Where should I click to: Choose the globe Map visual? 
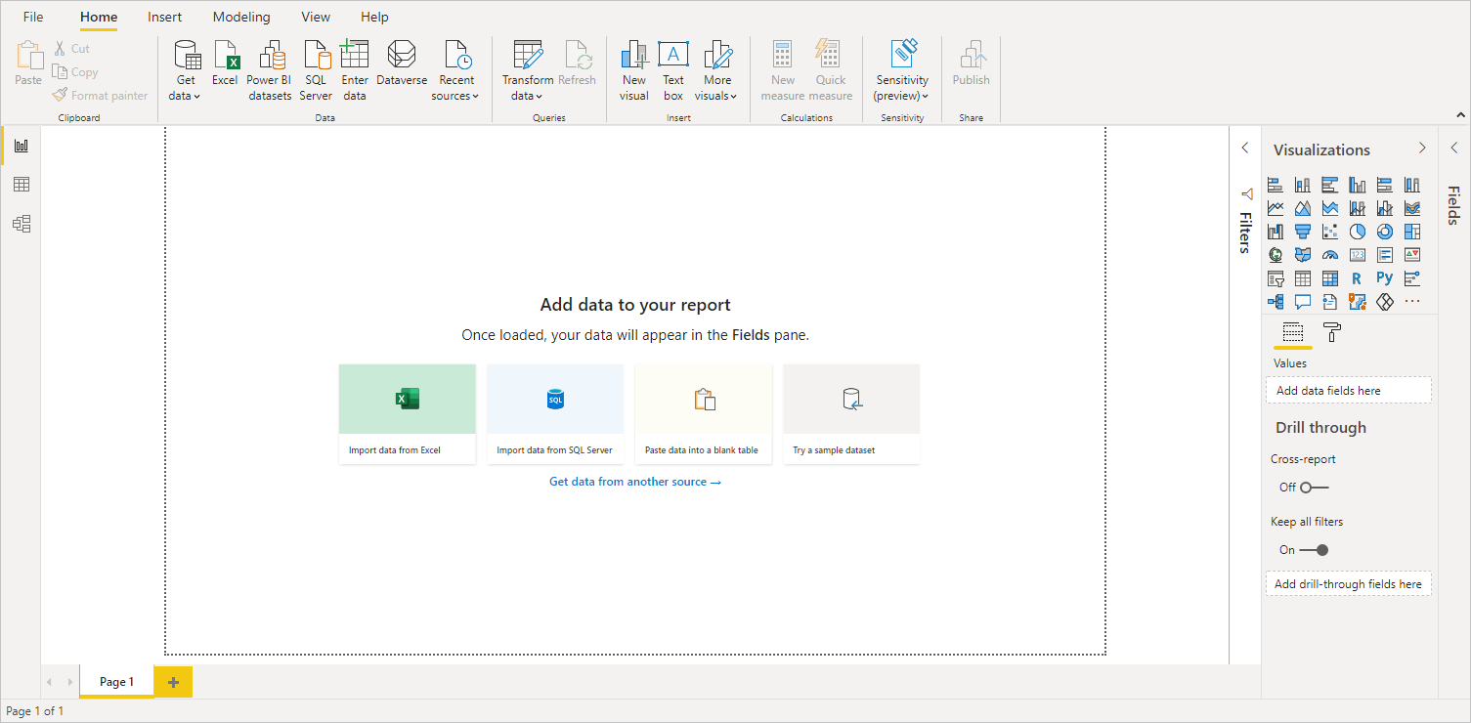[1276, 255]
